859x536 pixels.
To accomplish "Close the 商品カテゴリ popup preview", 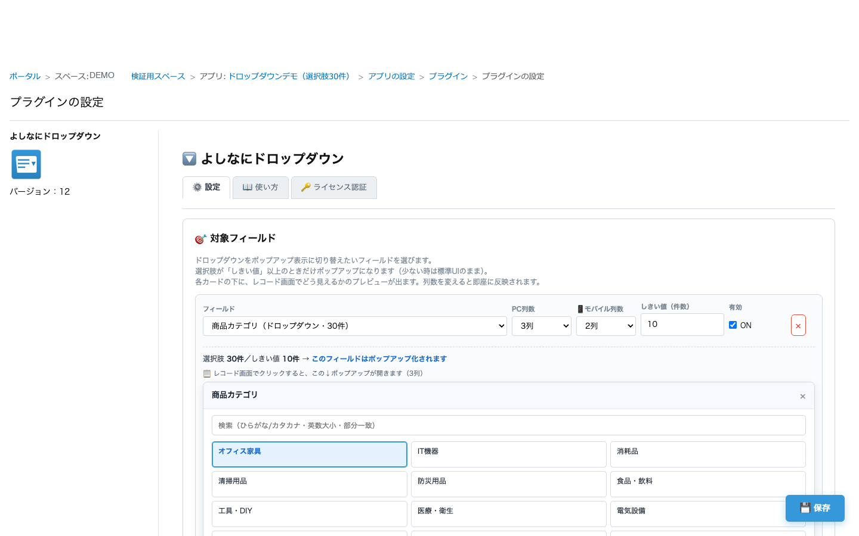I will pos(802,397).
